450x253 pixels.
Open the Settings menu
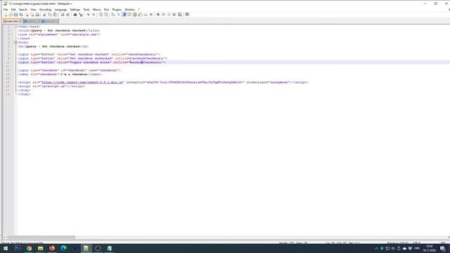75,9
